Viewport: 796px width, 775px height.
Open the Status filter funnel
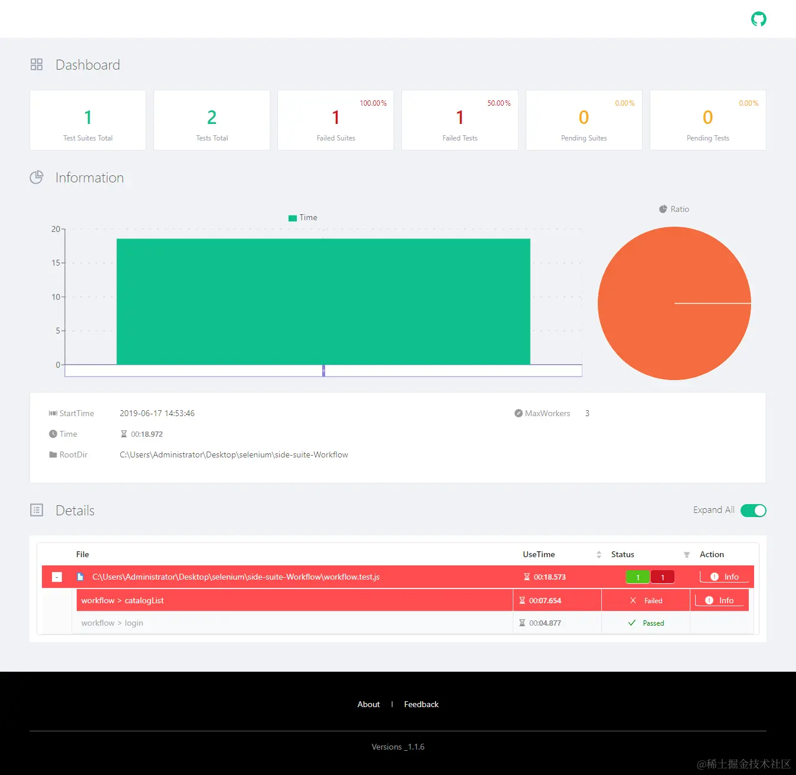tap(686, 554)
